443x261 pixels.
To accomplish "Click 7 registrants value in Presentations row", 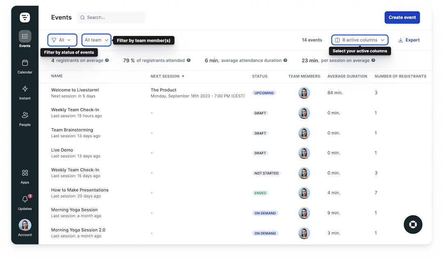I will click(x=376, y=193).
